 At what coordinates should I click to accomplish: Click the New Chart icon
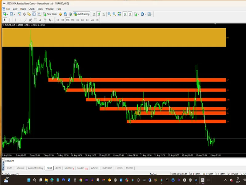pos(5,14)
